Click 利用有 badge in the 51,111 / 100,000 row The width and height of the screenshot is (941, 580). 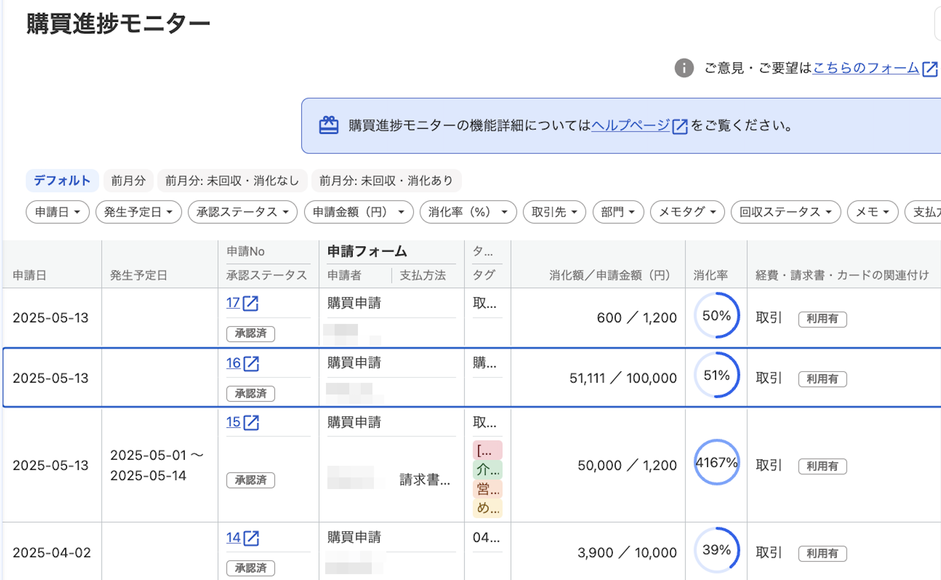pos(822,379)
